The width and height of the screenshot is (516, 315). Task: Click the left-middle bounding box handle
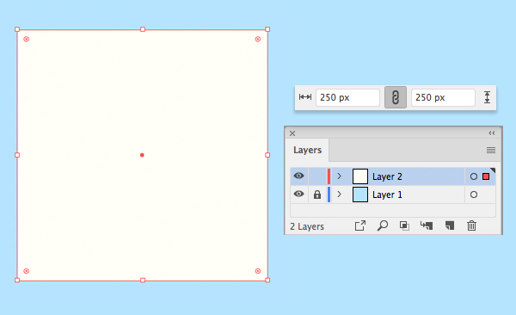tap(17, 155)
